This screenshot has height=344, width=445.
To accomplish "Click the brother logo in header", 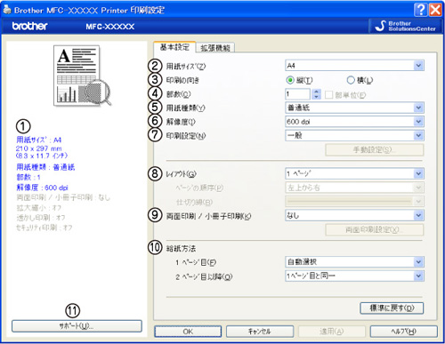I will tap(29, 26).
